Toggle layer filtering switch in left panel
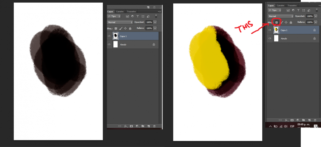 coord(156,16)
